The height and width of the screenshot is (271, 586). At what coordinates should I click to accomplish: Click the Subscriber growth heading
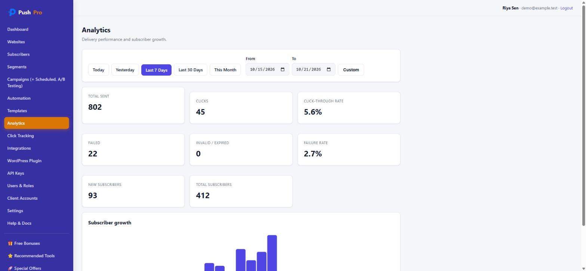point(110,223)
